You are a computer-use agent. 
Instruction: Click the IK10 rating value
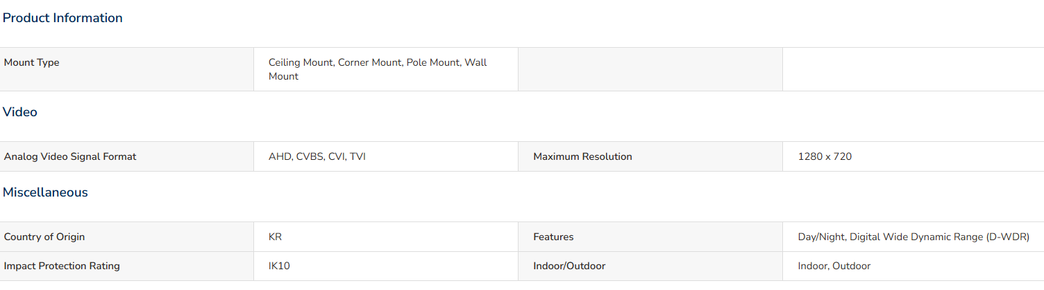click(x=279, y=266)
